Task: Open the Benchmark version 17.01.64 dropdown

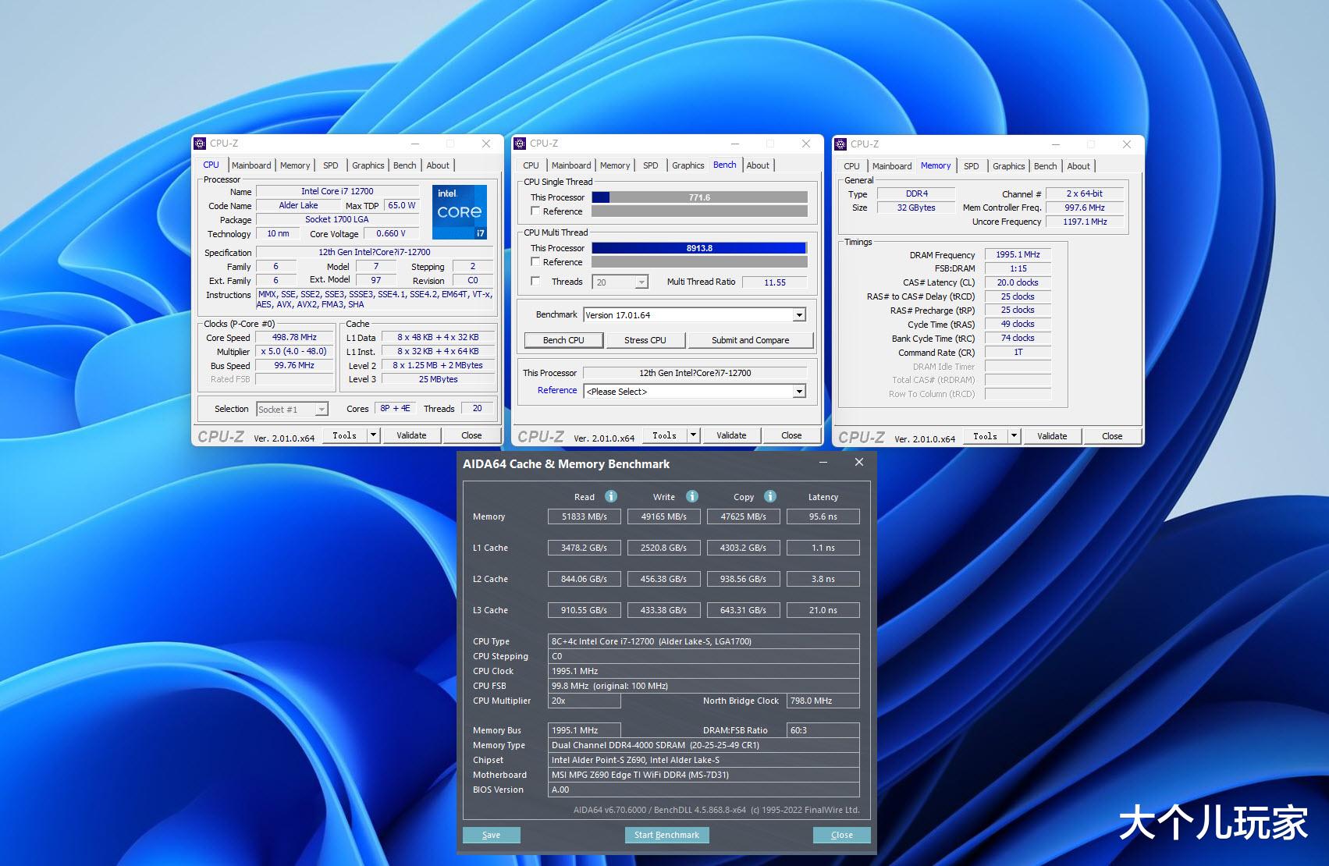Action: (798, 315)
